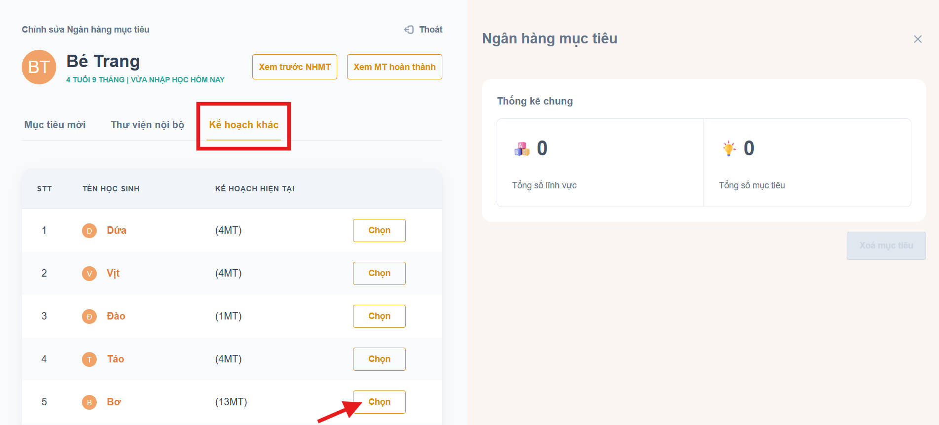This screenshot has width=939, height=425.
Task: Click the Vịt student avatar icon
Action: (89, 274)
